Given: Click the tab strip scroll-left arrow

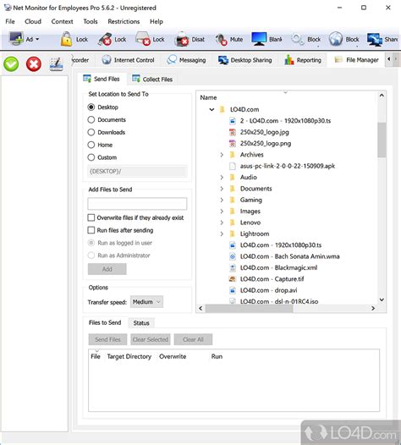Looking at the screenshot, I should click(x=389, y=59).
